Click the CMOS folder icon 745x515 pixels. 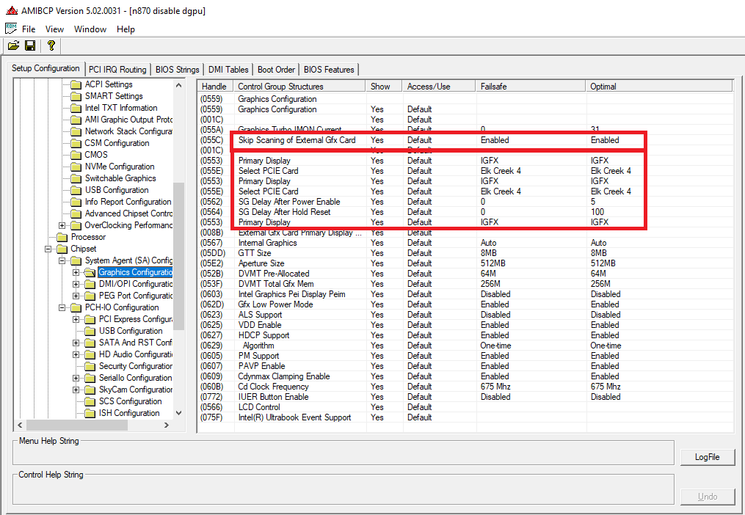[x=76, y=155]
